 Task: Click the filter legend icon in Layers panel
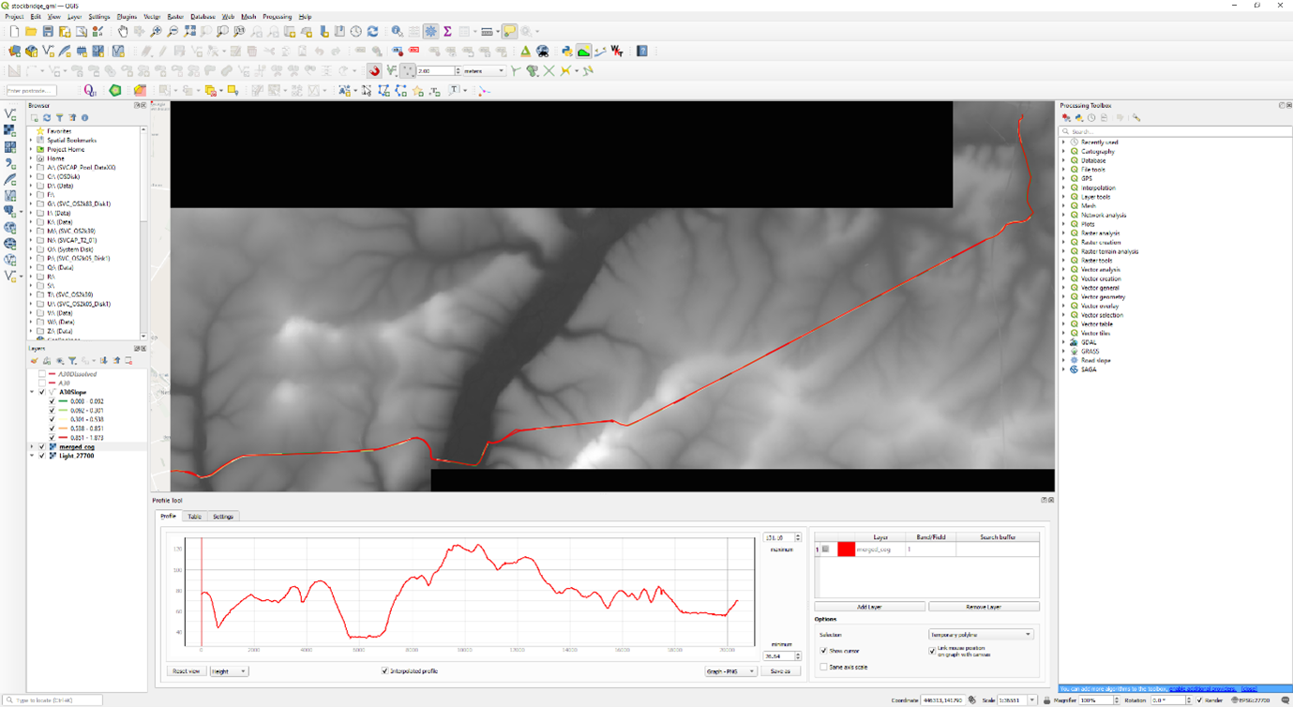[x=72, y=361]
